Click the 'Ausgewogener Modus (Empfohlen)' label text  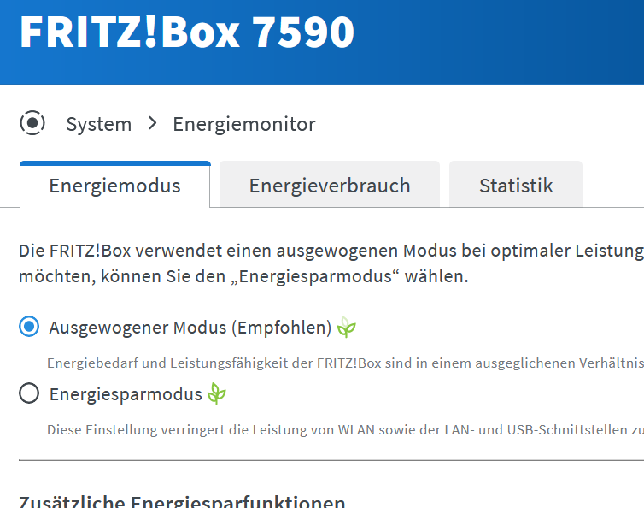click(190, 328)
